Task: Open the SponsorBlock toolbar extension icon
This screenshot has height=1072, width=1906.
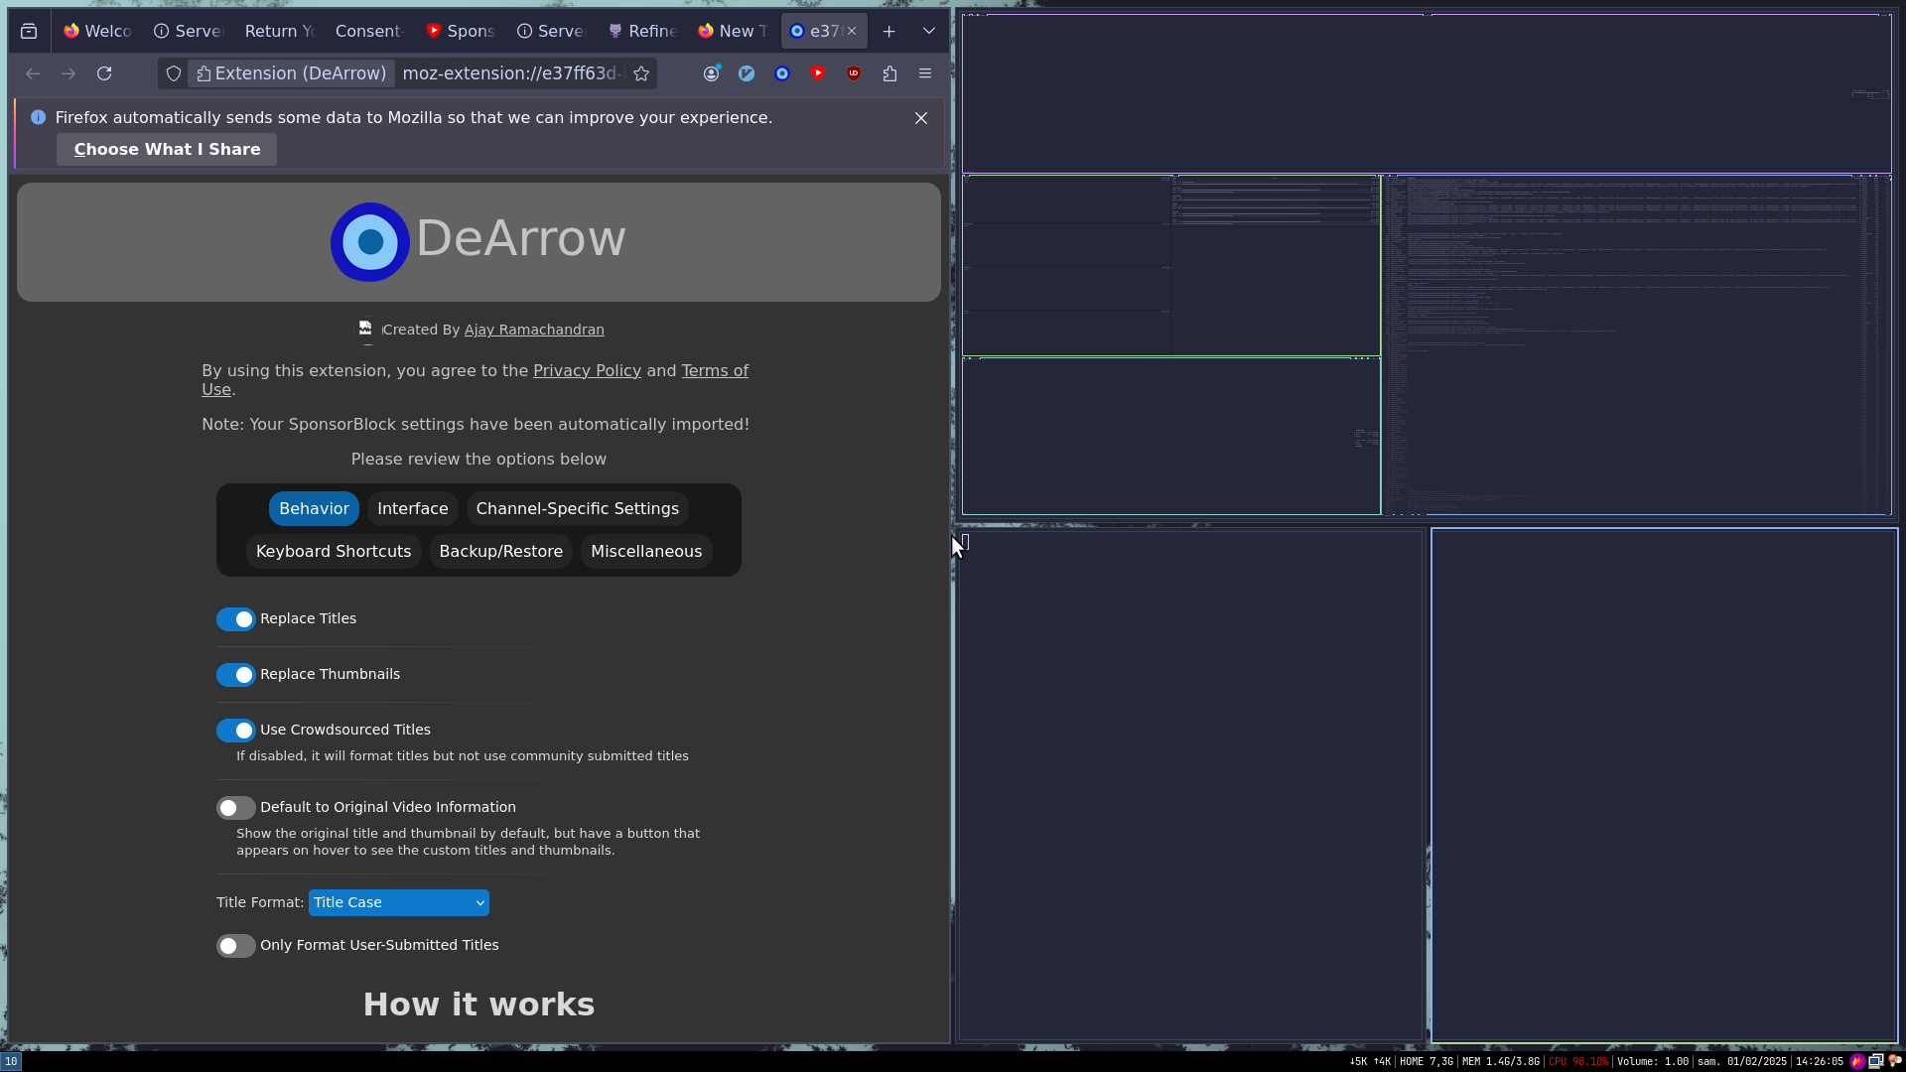Action: click(818, 73)
